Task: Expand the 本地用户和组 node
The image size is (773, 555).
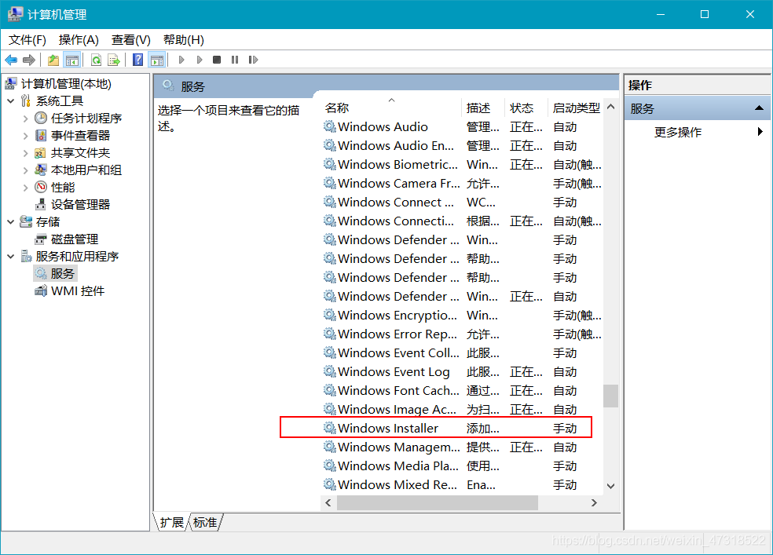Action: [26, 170]
